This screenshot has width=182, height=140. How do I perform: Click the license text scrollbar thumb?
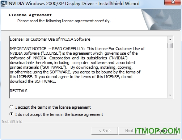[170, 45]
